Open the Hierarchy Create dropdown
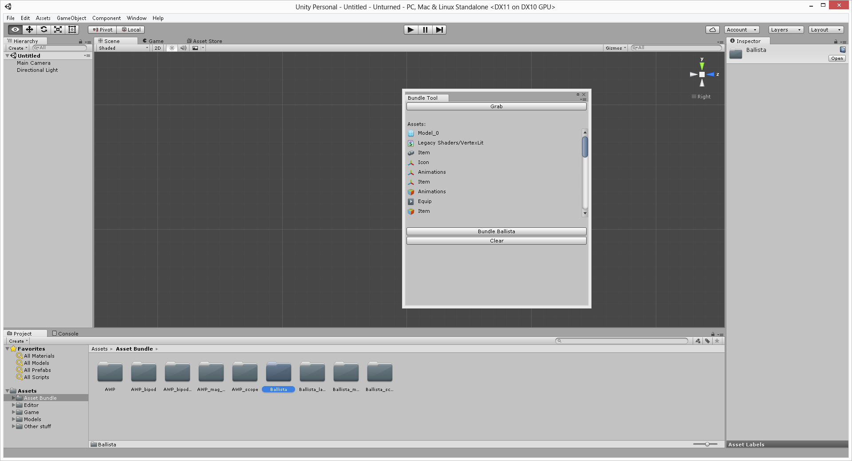The width and height of the screenshot is (852, 461). point(18,48)
